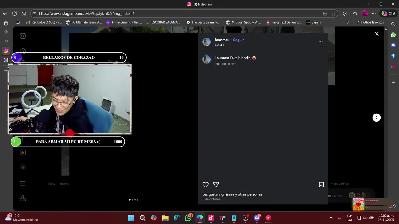Open the split screen icon in the address bar
This screenshot has height=224, width=399.
coord(325,13)
